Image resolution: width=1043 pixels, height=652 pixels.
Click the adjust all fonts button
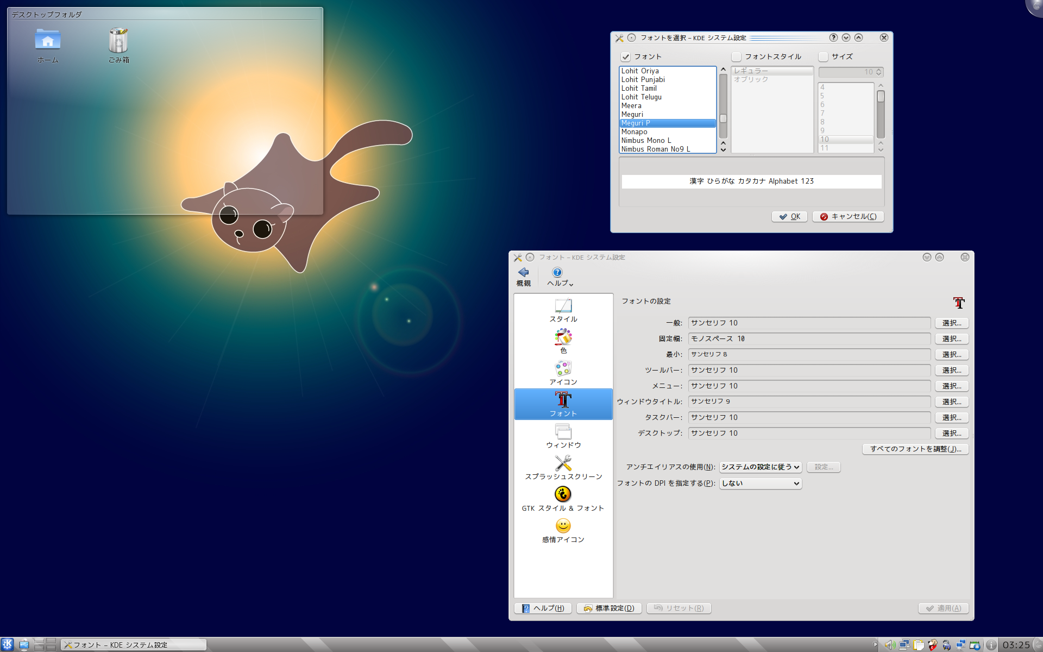coord(915,449)
